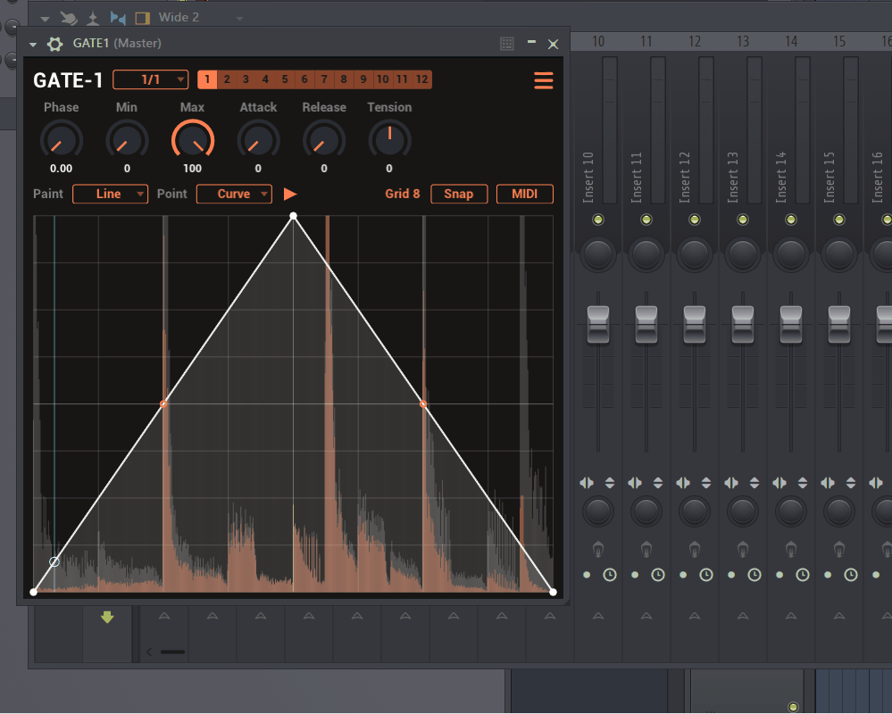Select pattern 7 in GATE-1
Viewport: 892px width, 714px height.
tap(324, 79)
